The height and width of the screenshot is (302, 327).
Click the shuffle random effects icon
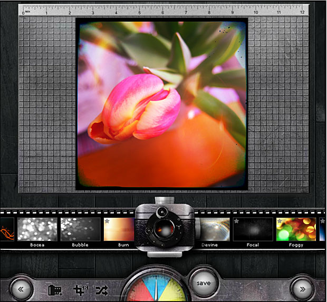point(101,289)
